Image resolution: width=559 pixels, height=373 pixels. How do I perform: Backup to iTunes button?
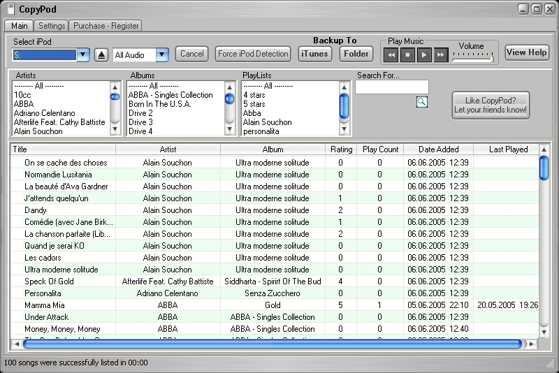click(x=314, y=54)
